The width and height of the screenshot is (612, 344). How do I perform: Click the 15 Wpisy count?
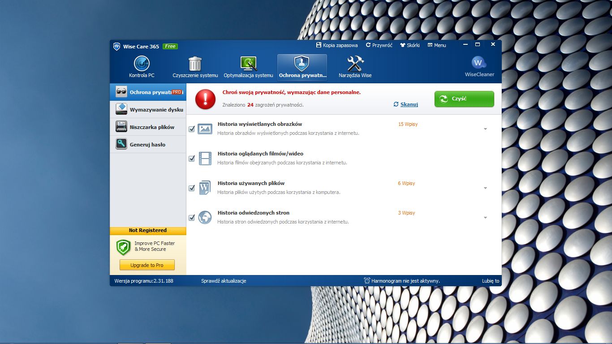pos(408,124)
